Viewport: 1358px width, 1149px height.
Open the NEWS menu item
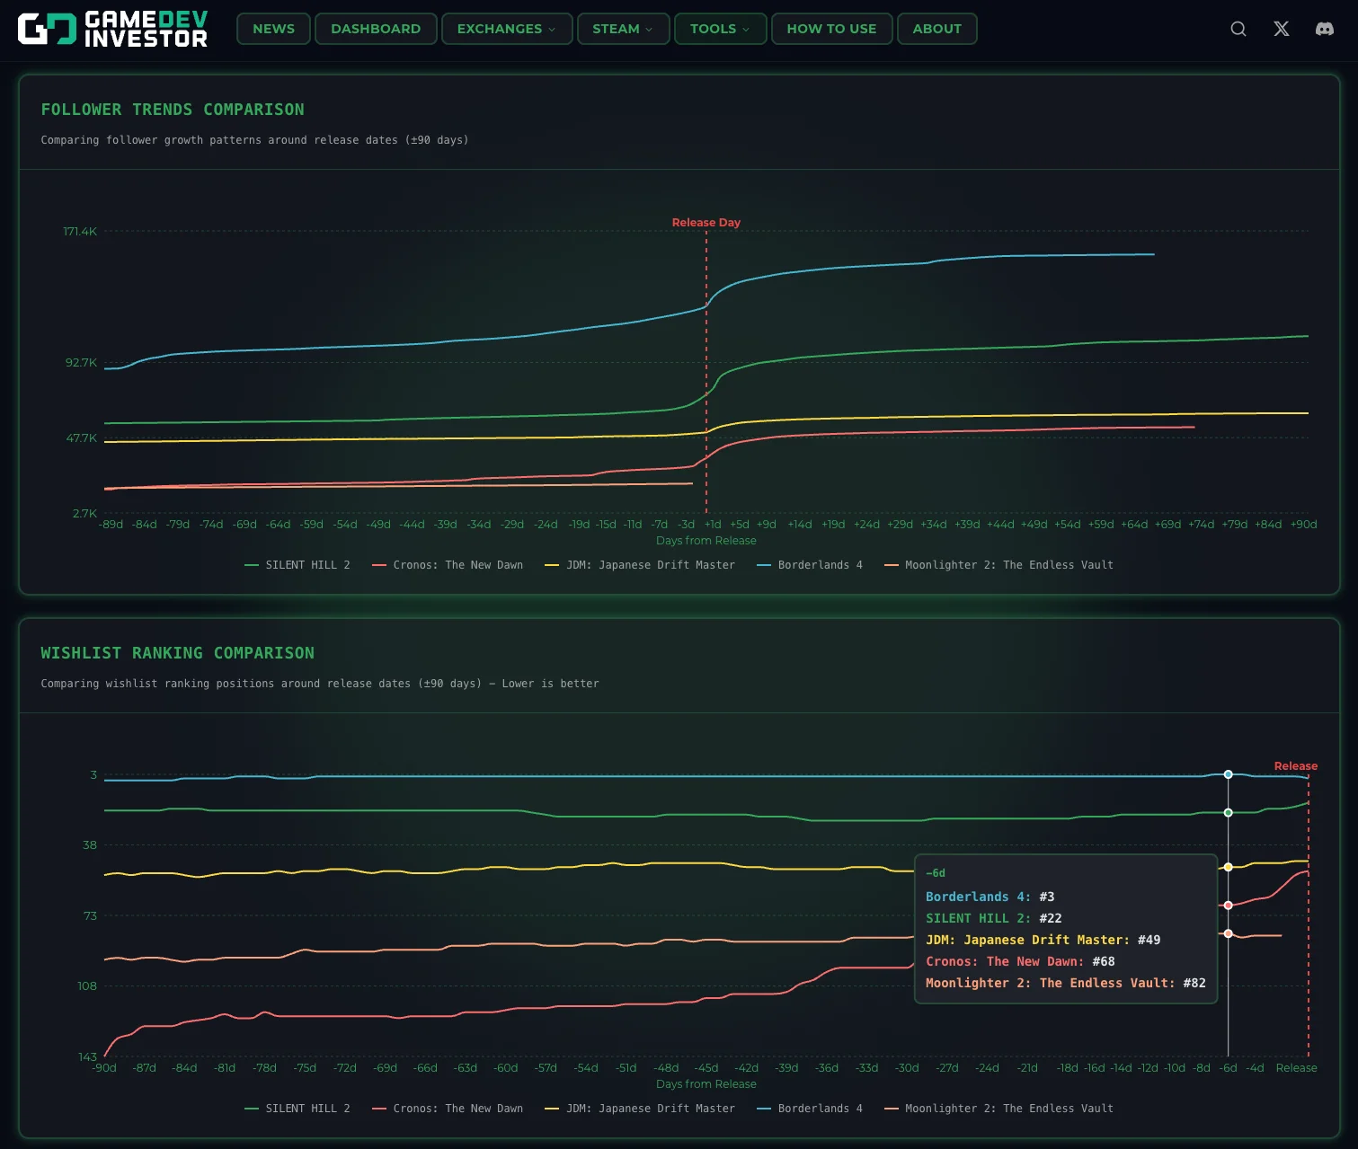272,28
